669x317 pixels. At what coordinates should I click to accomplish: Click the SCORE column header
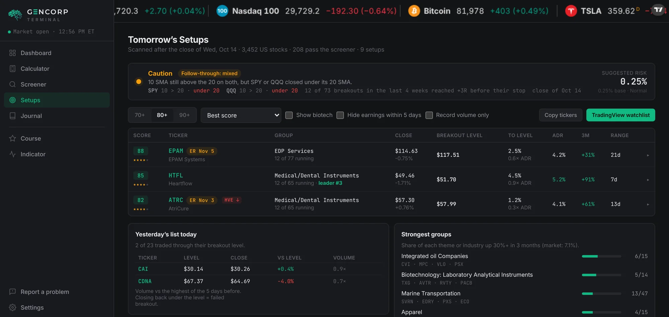[142, 135]
